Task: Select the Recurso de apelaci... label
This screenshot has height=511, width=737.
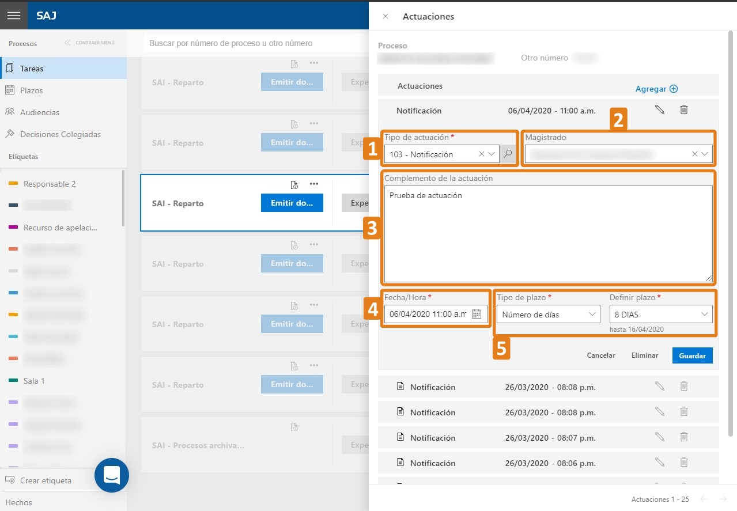Action: coord(61,228)
